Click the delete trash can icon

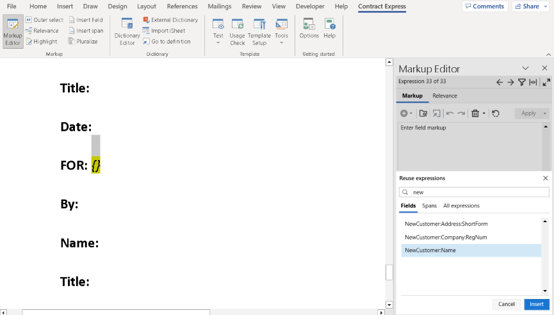[x=475, y=113]
